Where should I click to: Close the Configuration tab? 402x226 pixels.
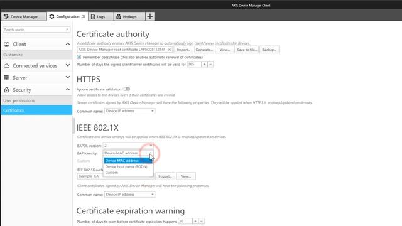coord(84,16)
